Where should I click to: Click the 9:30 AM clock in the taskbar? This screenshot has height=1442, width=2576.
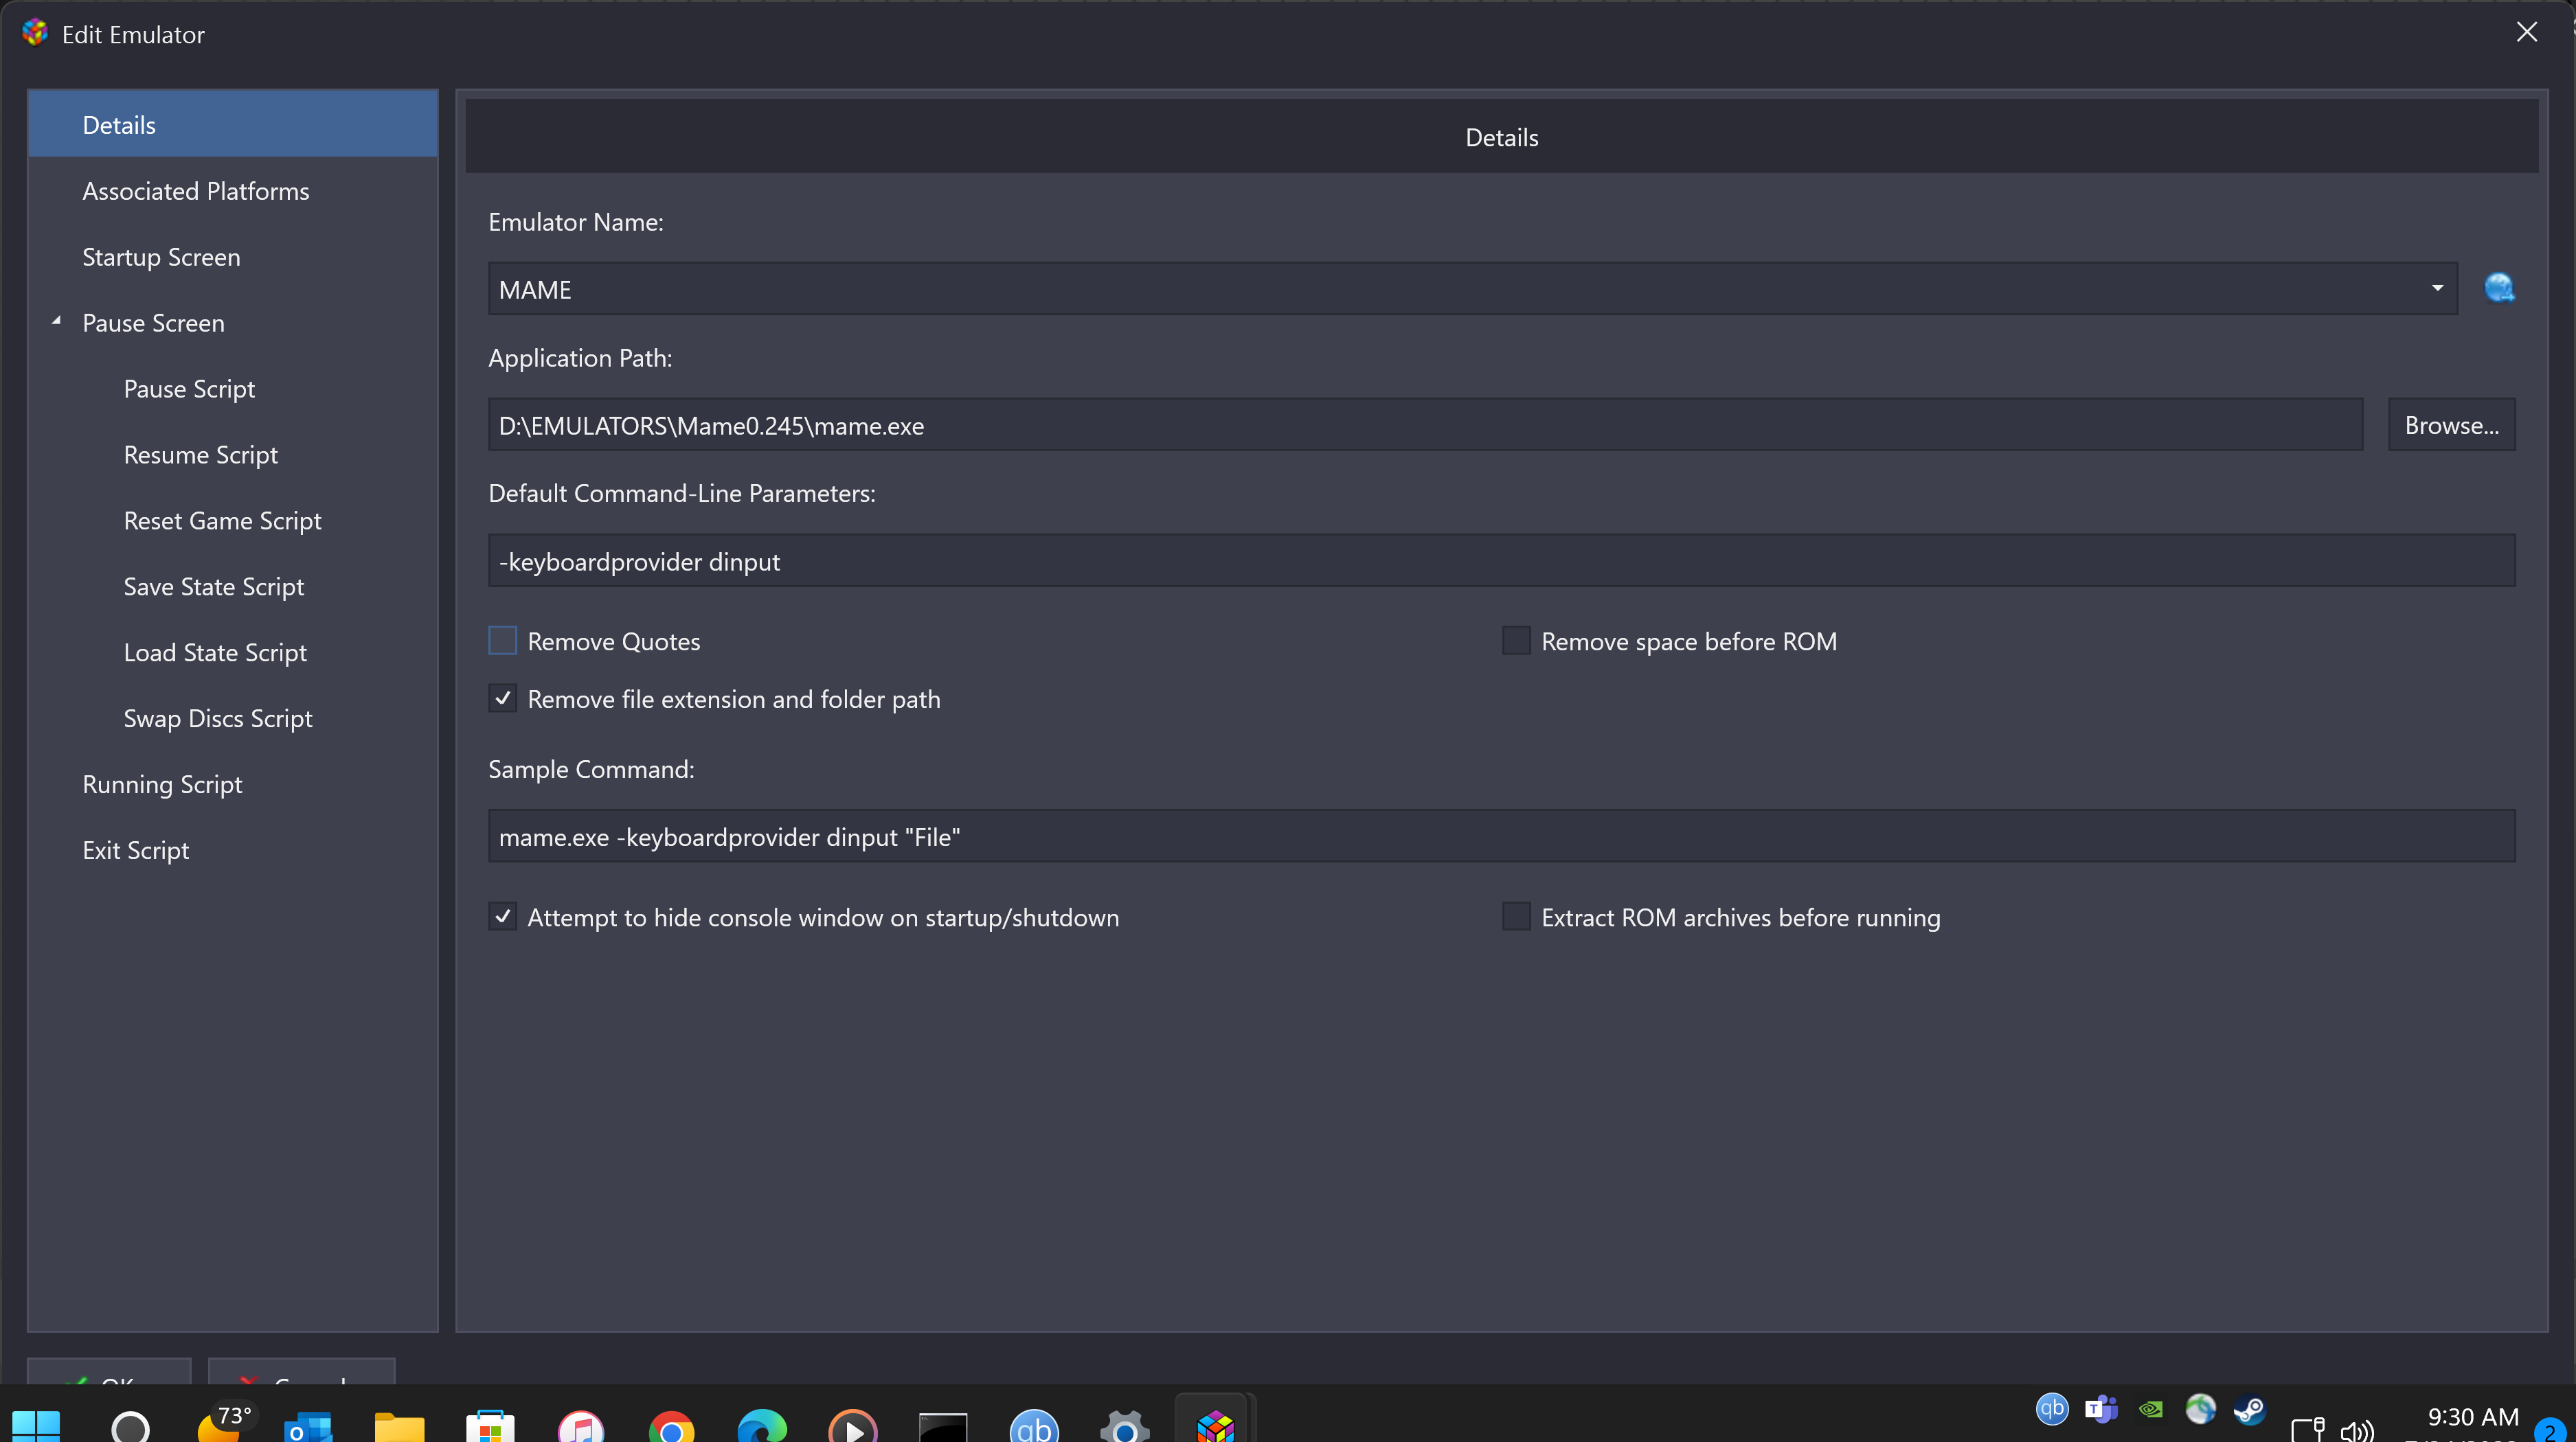pos(2472,1416)
